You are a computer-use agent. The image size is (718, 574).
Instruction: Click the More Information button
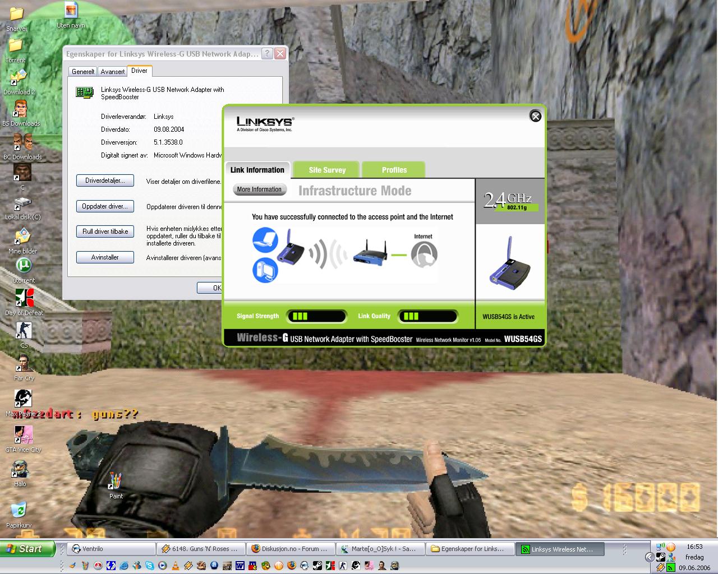259,189
